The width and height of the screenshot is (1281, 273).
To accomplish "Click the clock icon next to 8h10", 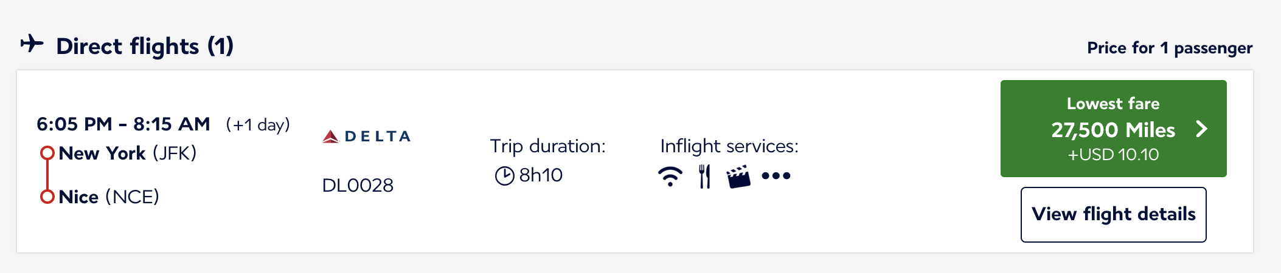I will point(504,176).
